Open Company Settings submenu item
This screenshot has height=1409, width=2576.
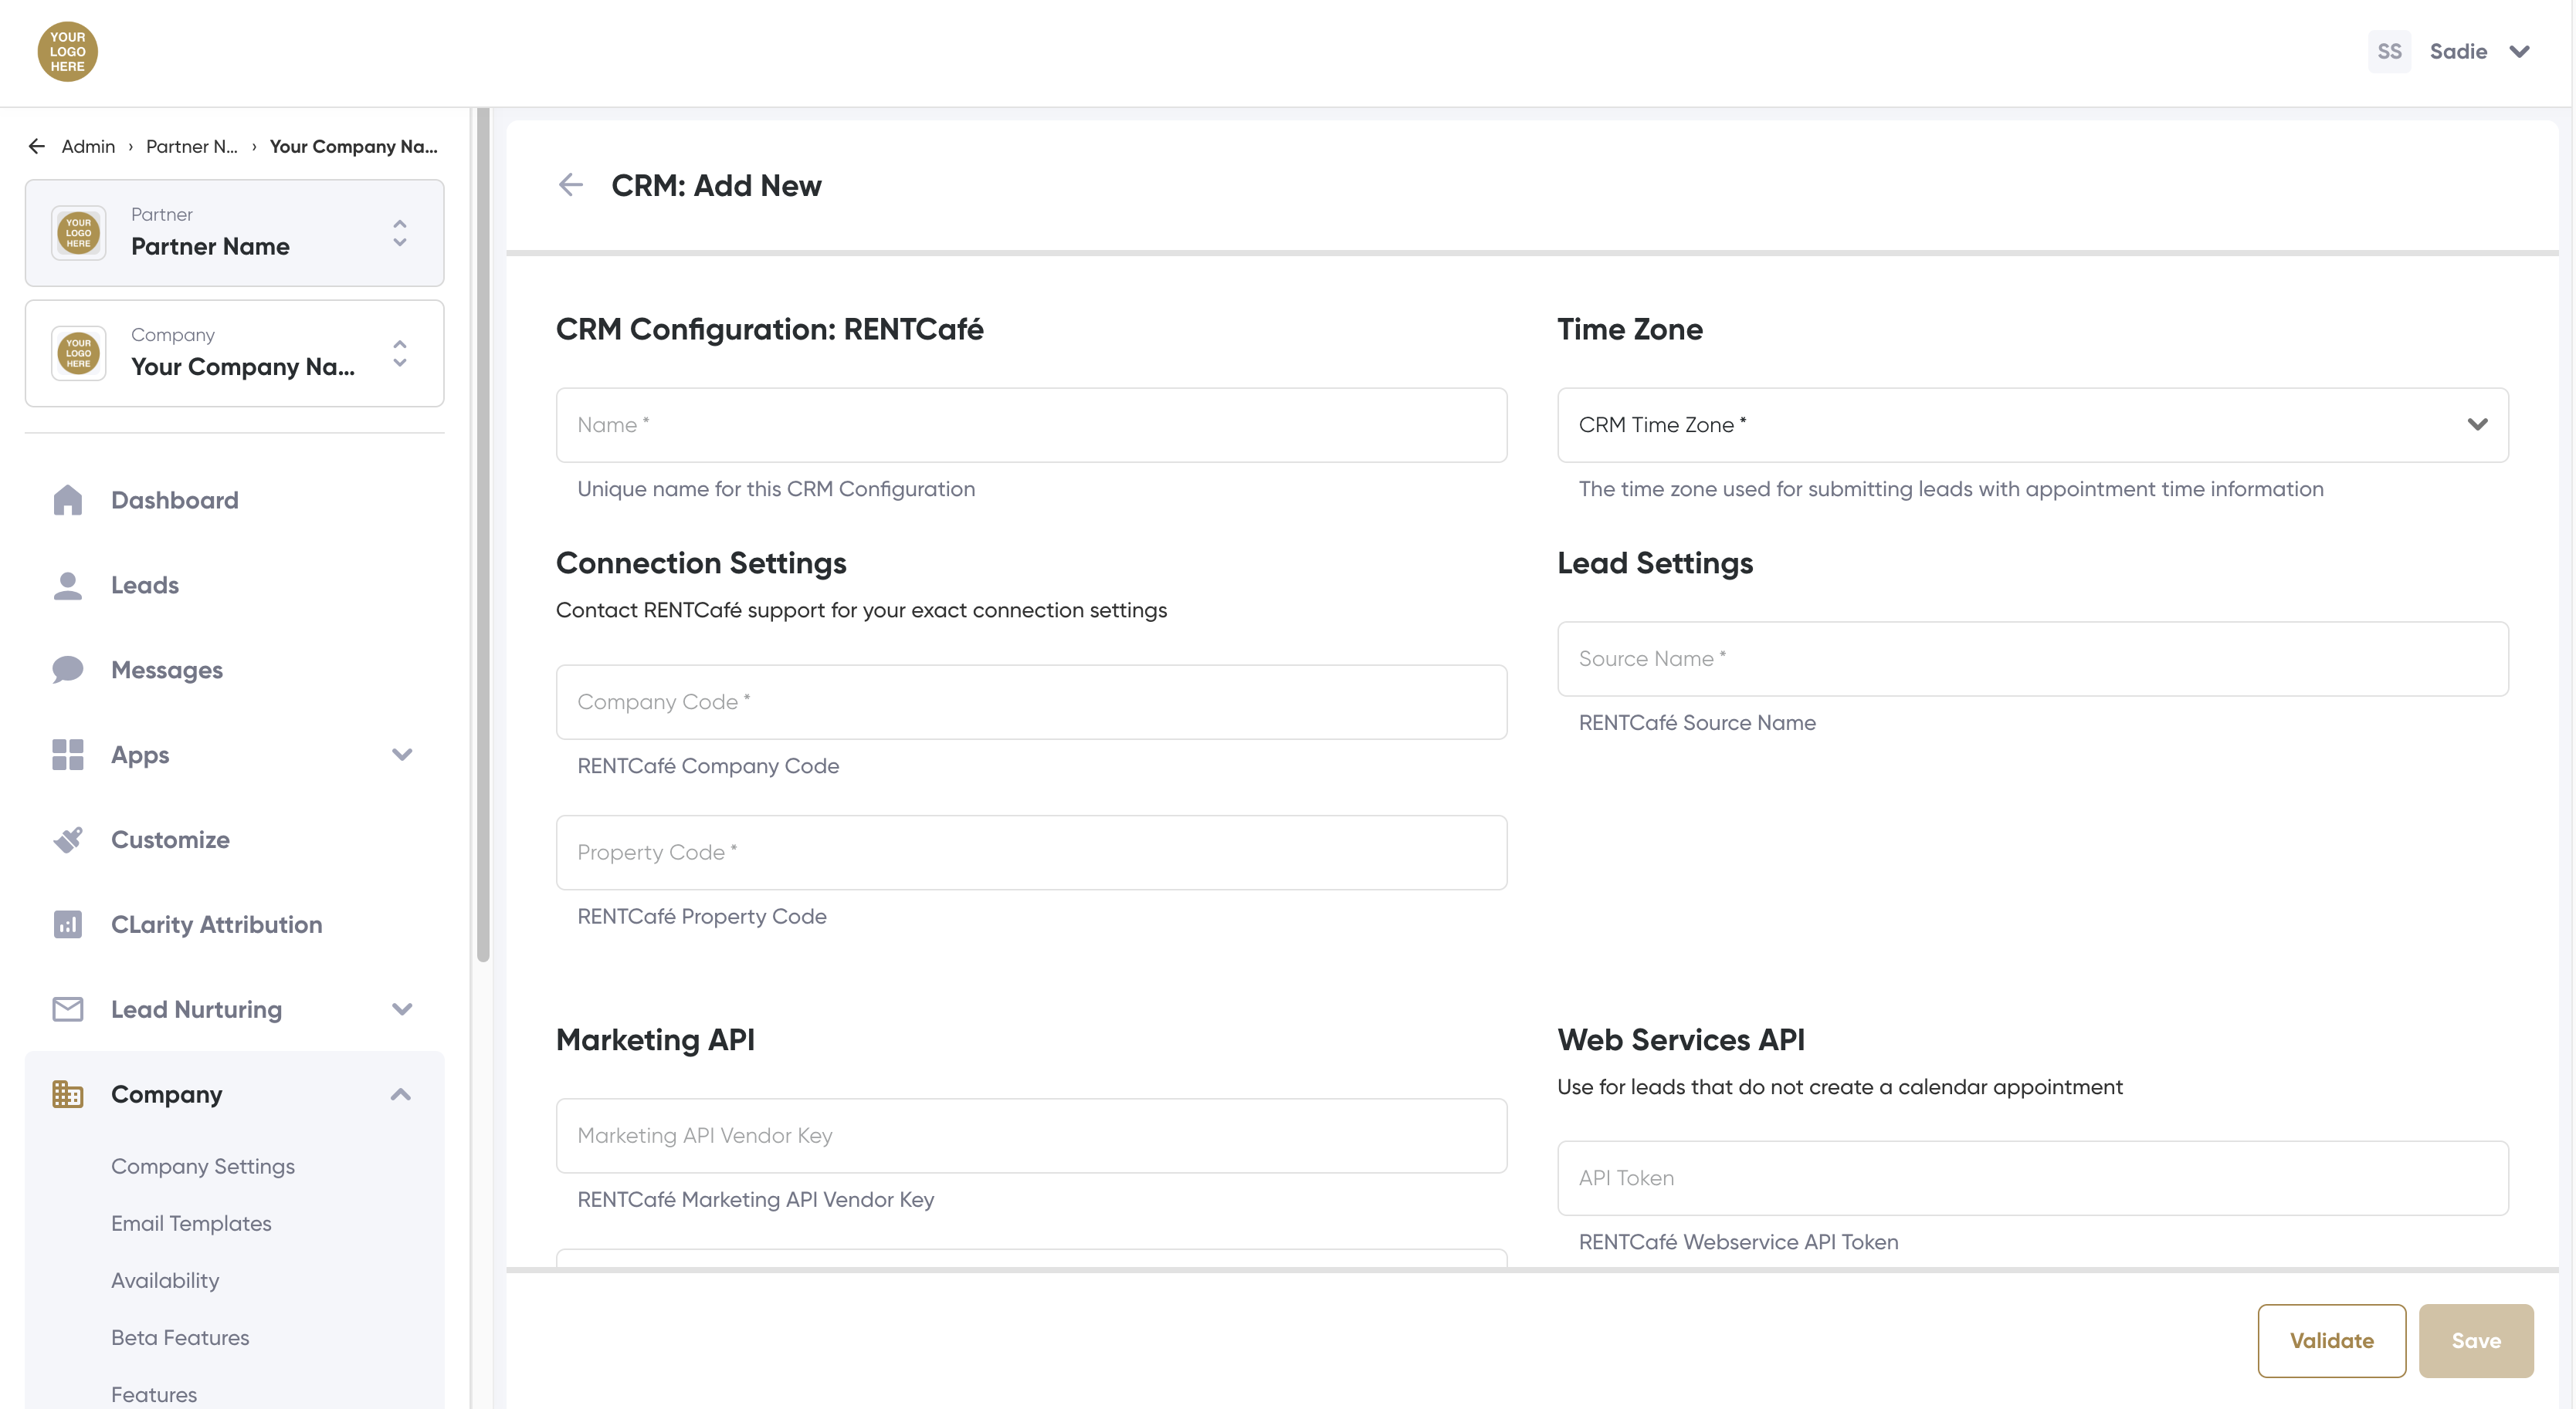[202, 1166]
